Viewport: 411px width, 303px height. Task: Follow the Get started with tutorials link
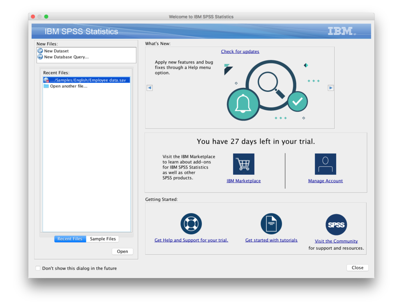pyautogui.click(x=271, y=240)
